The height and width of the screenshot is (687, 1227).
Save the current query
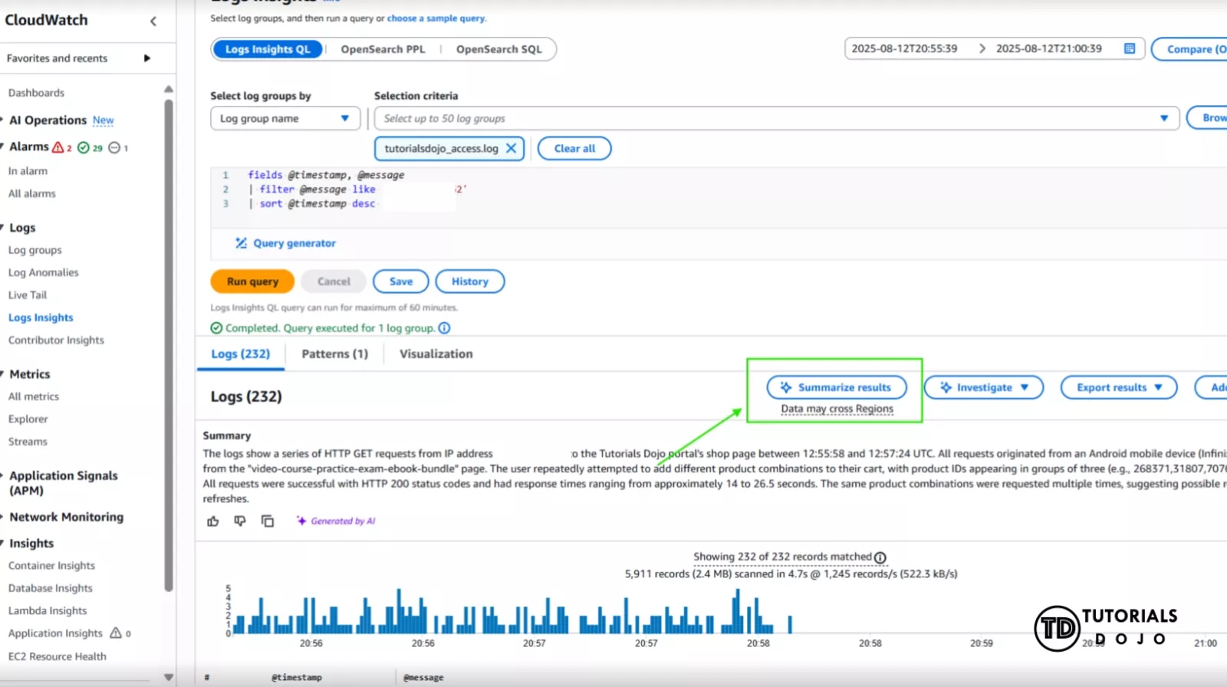pyautogui.click(x=401, y=281)
